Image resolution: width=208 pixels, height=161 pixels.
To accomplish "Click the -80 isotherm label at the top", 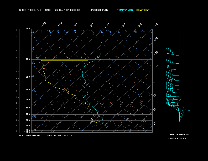I will click(x=91, y=26).
